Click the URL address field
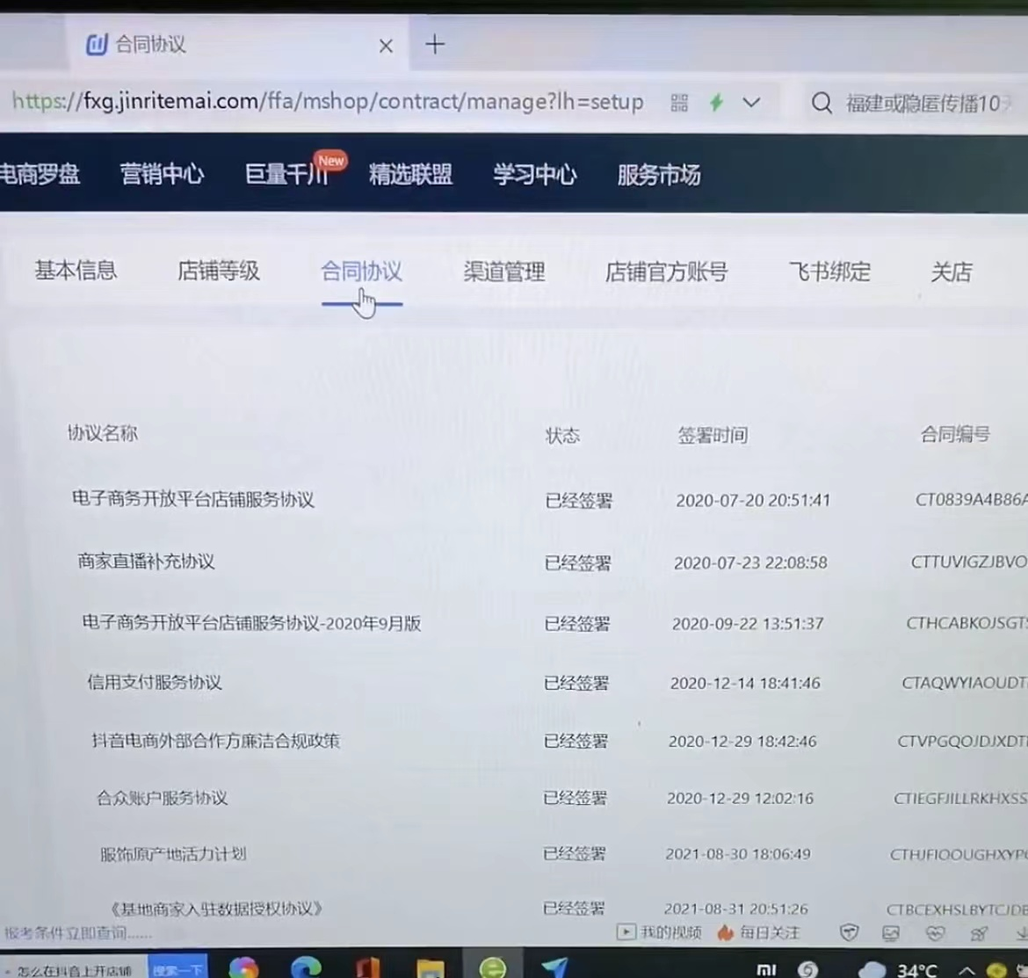The height and width of the screenshot is (978, 1028). (x=328, y=102)
